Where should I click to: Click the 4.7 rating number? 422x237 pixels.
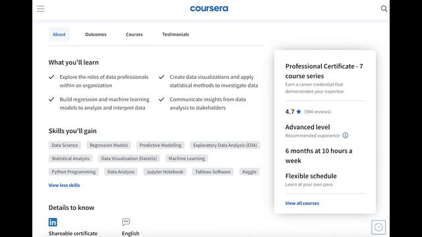click(x=289, y=111)
